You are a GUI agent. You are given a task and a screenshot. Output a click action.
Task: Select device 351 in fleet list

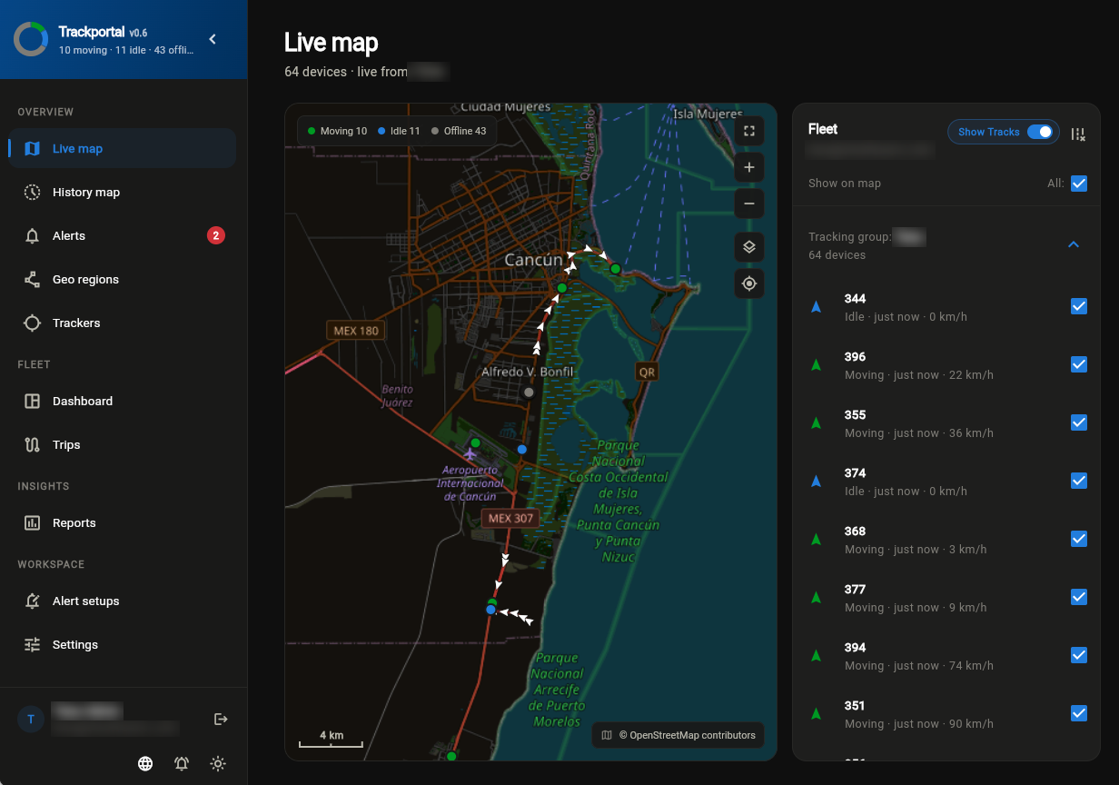(x=946, y=714)
